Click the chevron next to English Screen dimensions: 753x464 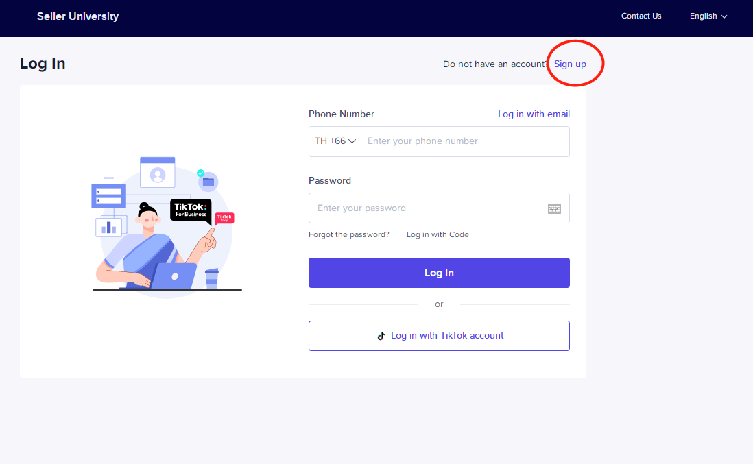[724, 16]
